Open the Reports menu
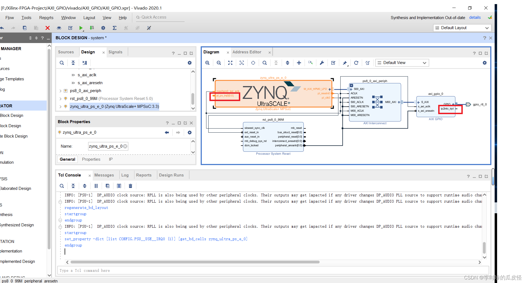Viewport: 526px width, 283px height. tap(46, 18)
